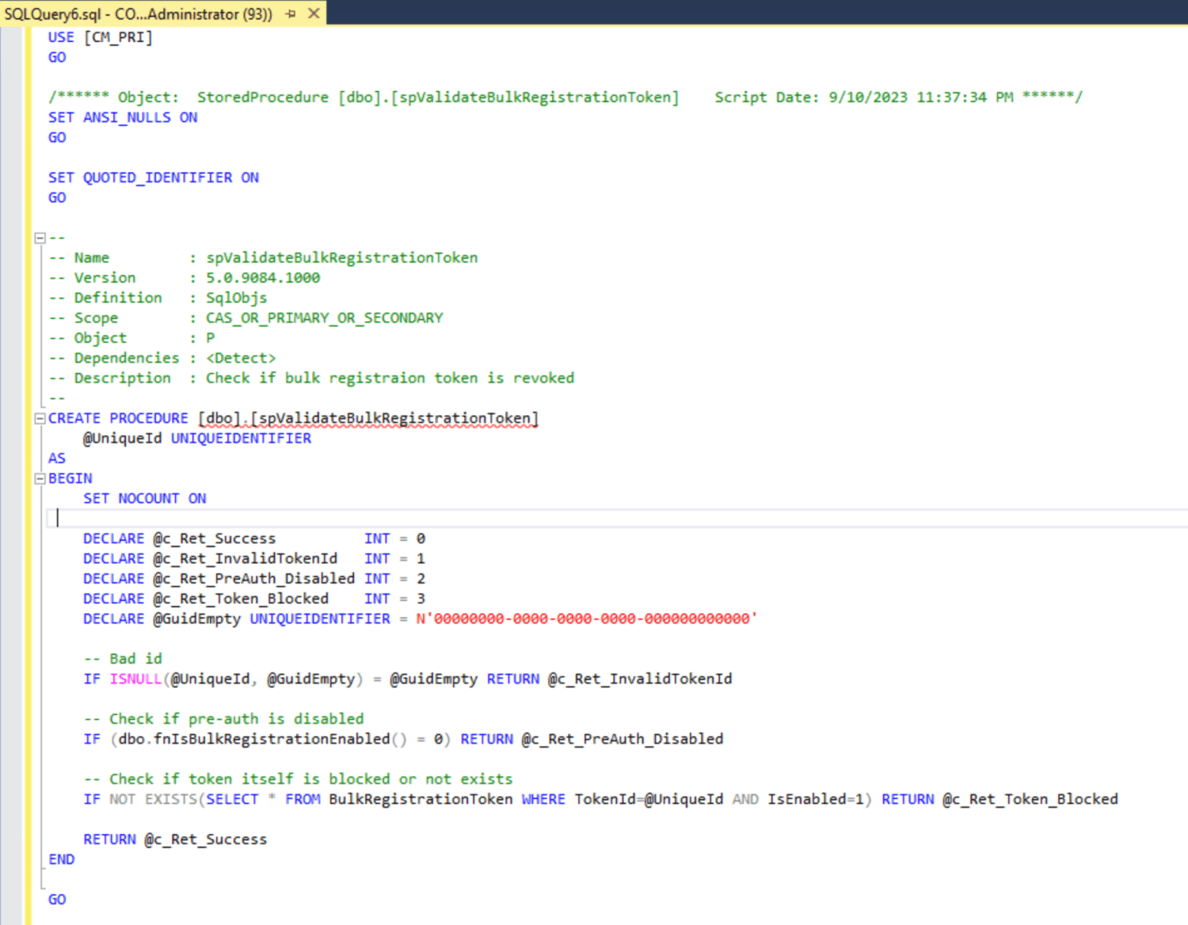Image resolution: width=1188 pixels, height=925 pixels.
Task: Click the USE keyword on first line
Action: 61,38
